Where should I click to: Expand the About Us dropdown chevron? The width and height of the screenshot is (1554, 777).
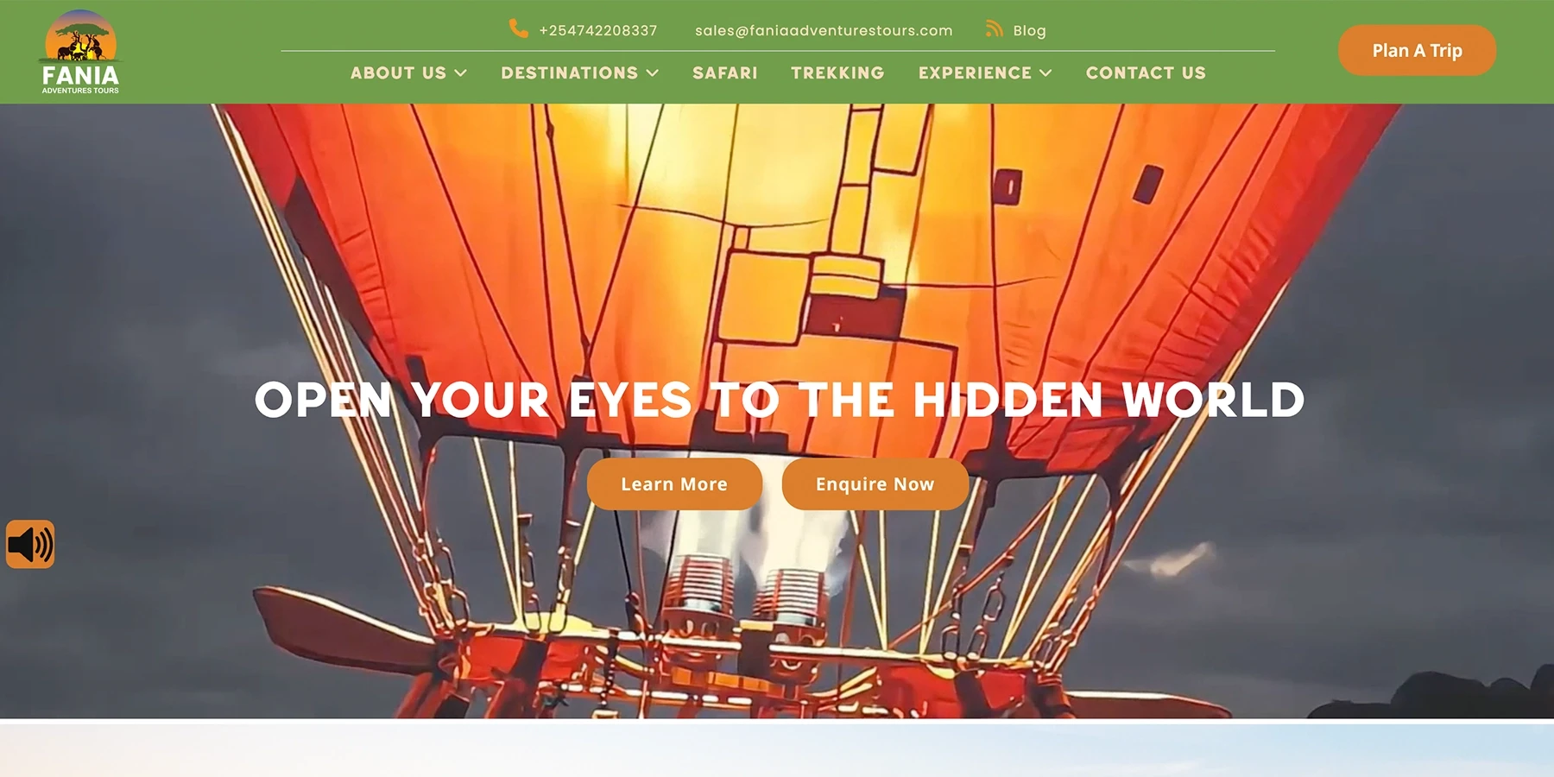461,73
